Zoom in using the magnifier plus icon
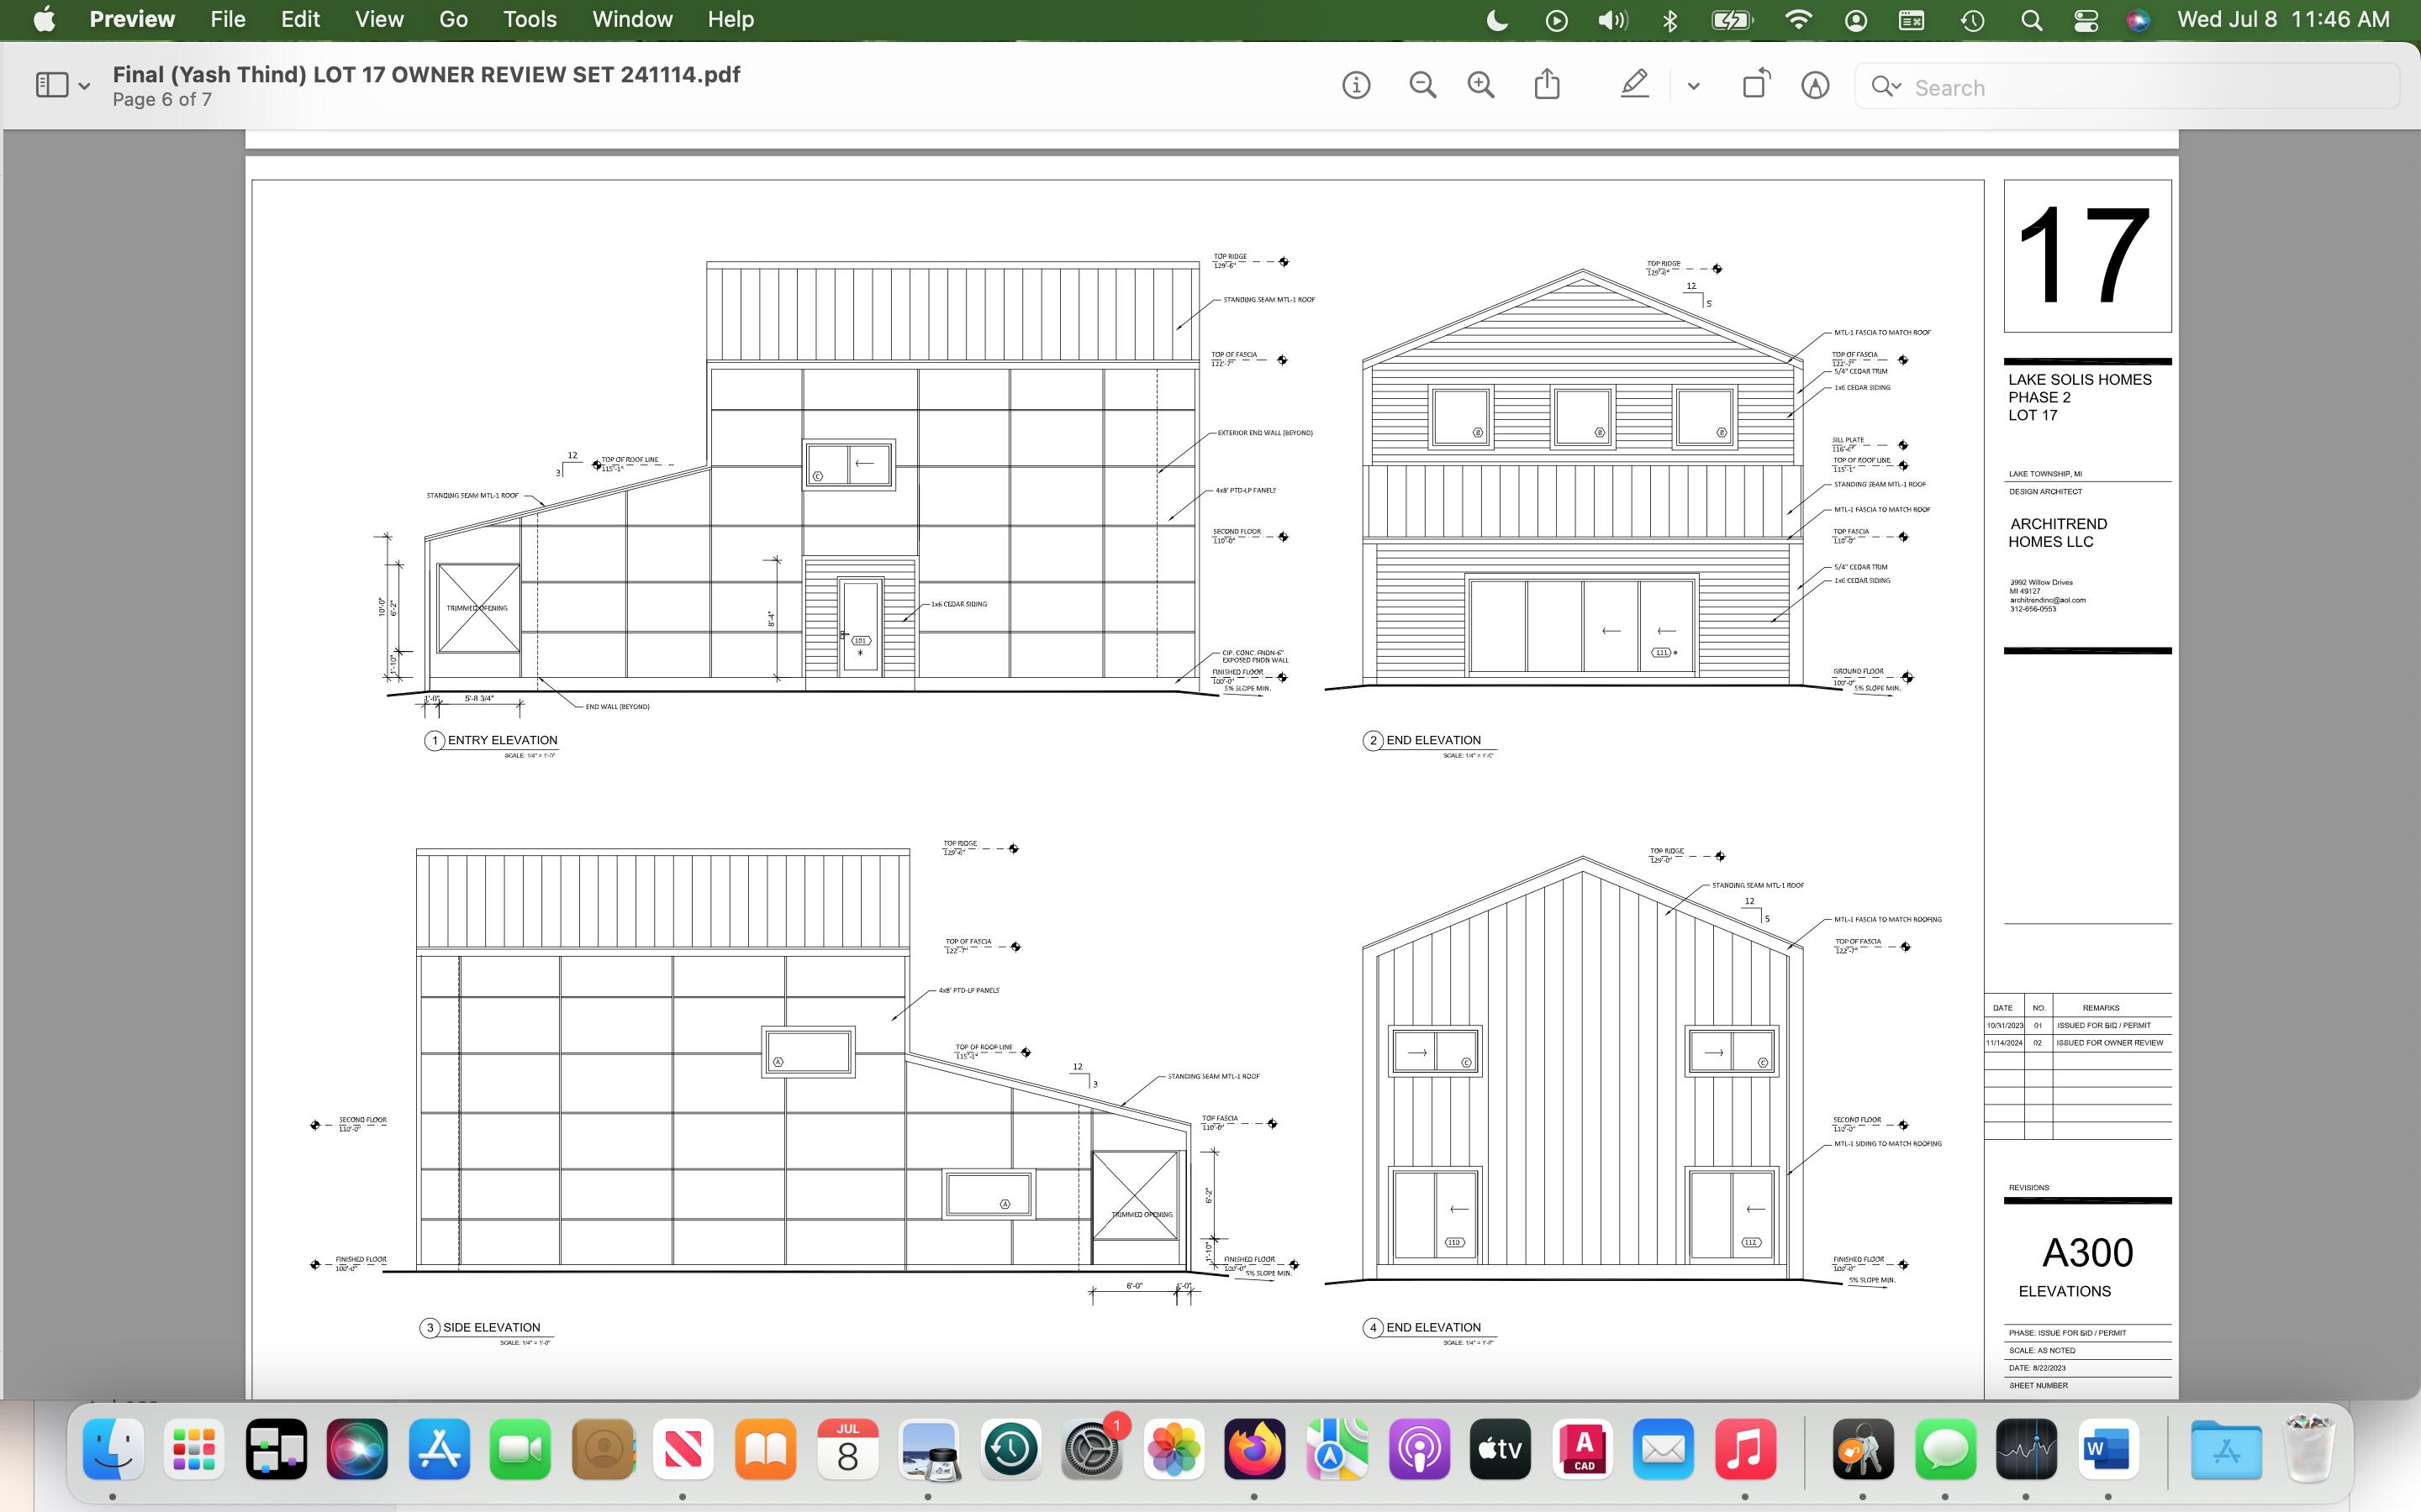The width and height of the screenshot is (2421, 1512). click(1480, 86)
